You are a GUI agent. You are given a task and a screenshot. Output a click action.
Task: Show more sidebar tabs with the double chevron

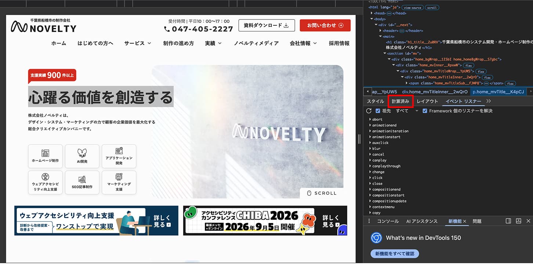[489, 101]
